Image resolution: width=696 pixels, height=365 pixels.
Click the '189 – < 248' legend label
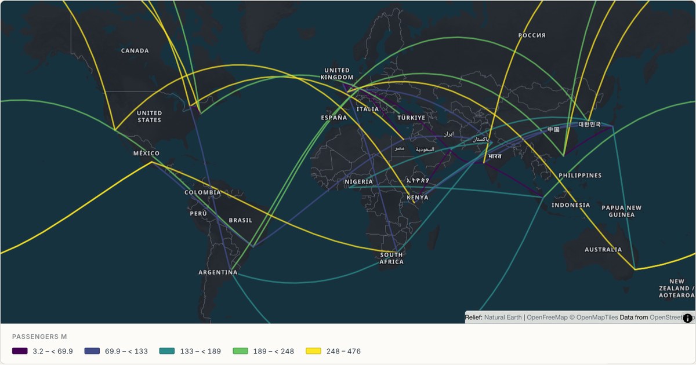274,351
